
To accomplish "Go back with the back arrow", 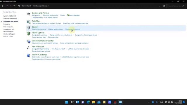I will click(x=3, y=6).
